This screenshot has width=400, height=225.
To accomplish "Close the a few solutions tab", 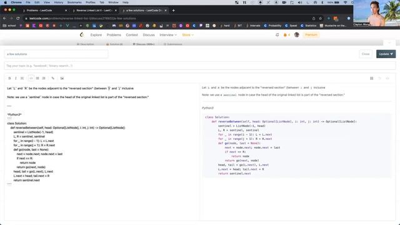I will click(166, 11).
